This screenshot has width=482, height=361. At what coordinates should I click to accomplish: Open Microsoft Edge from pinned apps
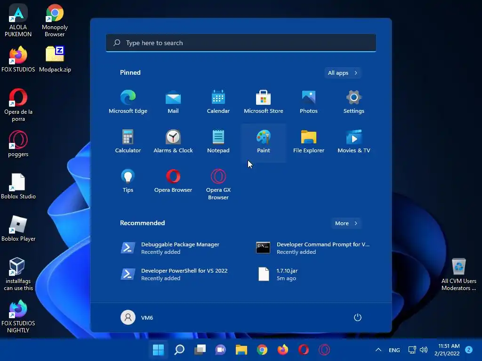point(128,102)
